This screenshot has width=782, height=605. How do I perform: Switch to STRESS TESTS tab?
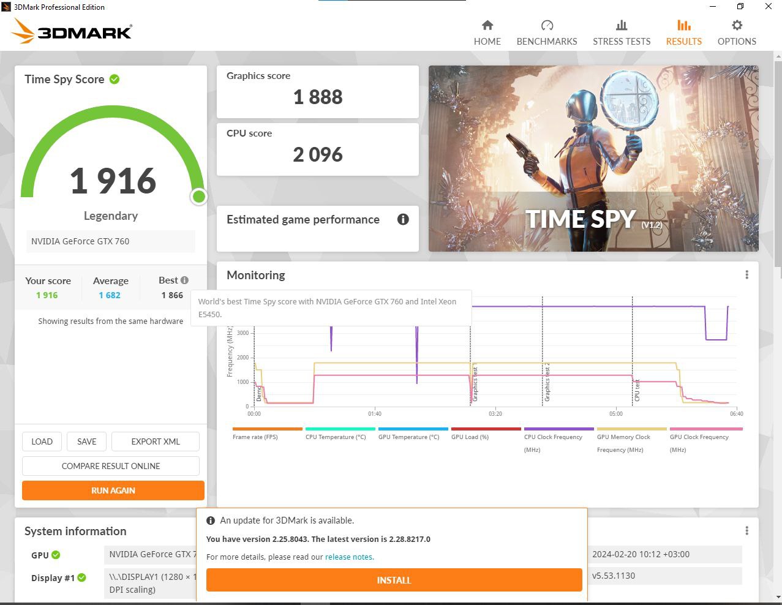pos(622,33)
